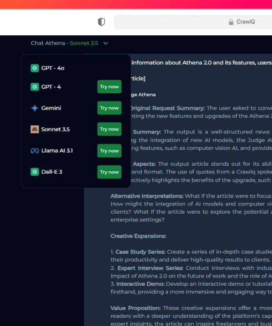Click the Creative Expansions heading
272x326 pixels.
click(138, 236)
